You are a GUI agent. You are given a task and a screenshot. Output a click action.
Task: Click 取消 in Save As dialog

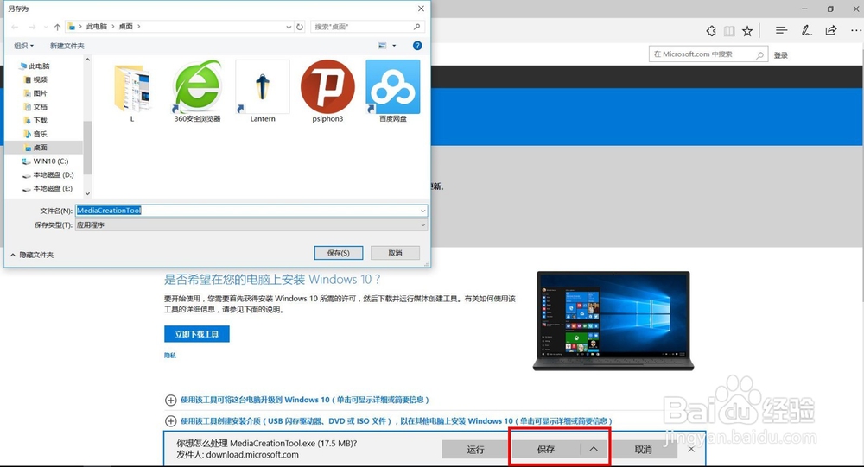click(x=395, y=253)
